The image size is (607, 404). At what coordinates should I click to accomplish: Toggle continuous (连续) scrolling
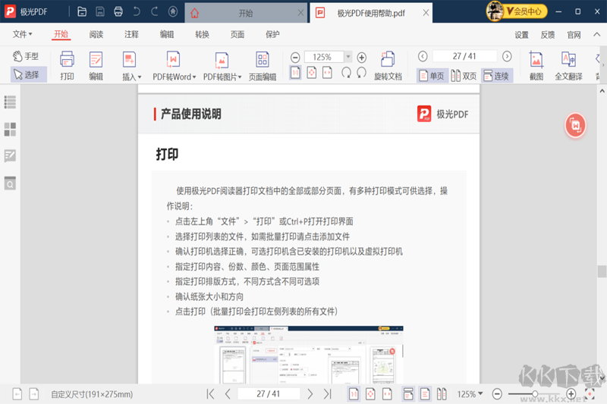pyautogui.click(x=497, y=76)
